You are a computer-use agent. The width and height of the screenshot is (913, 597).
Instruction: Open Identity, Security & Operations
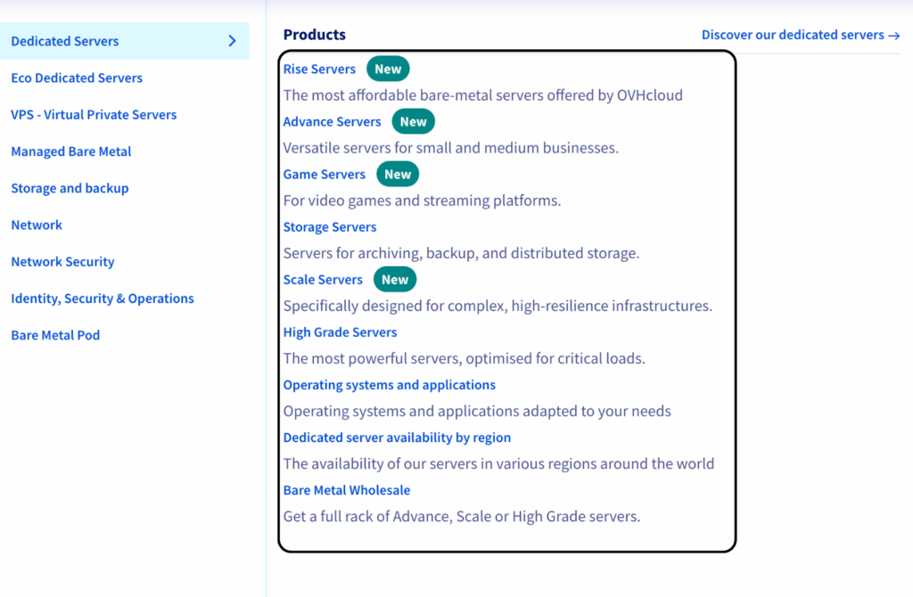pos(102,298)
